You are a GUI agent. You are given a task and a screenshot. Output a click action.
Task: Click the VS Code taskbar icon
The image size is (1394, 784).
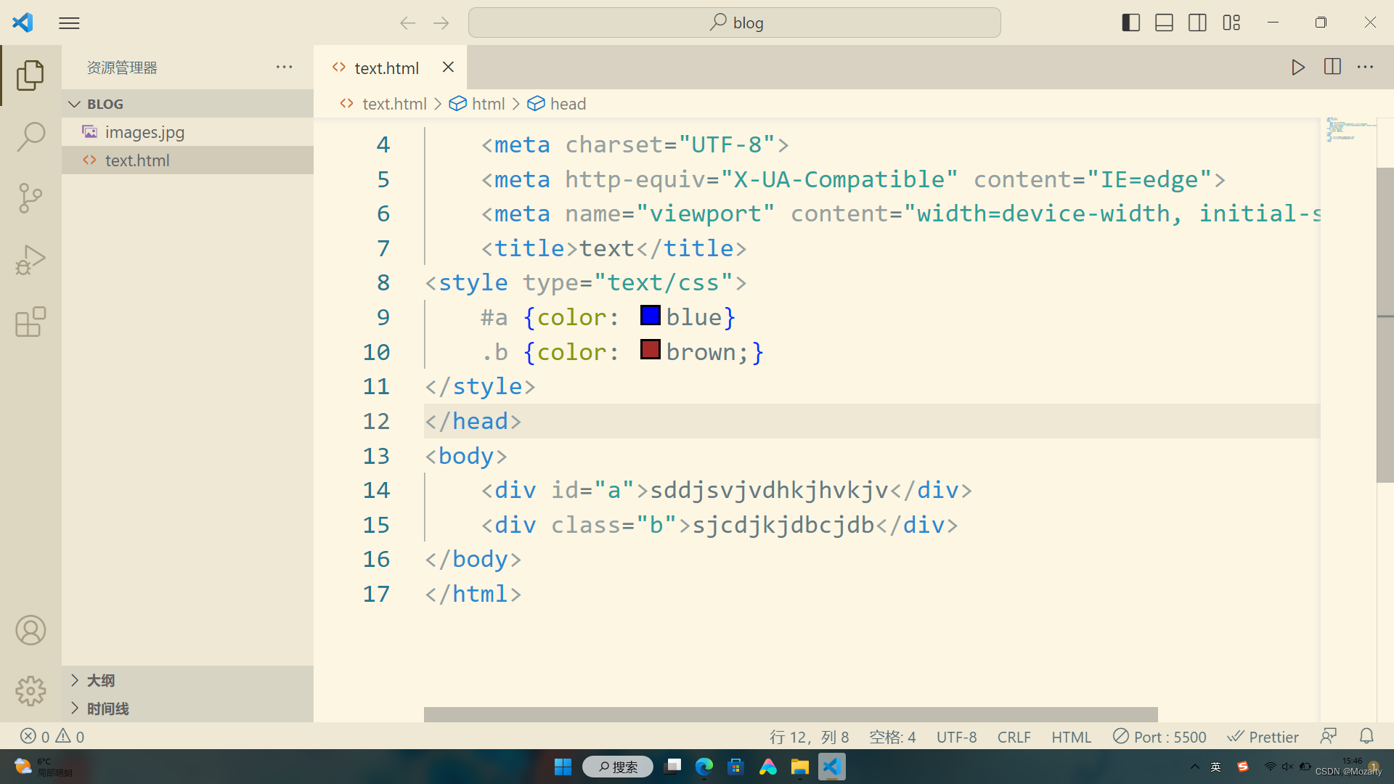831,767
